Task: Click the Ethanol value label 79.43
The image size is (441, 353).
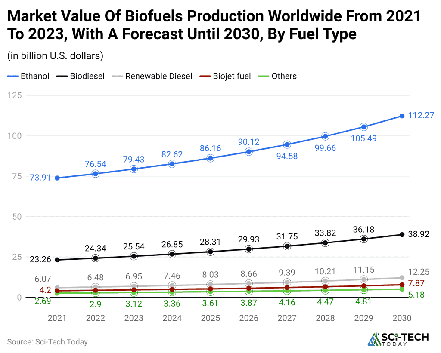Action: pos(134,159)
